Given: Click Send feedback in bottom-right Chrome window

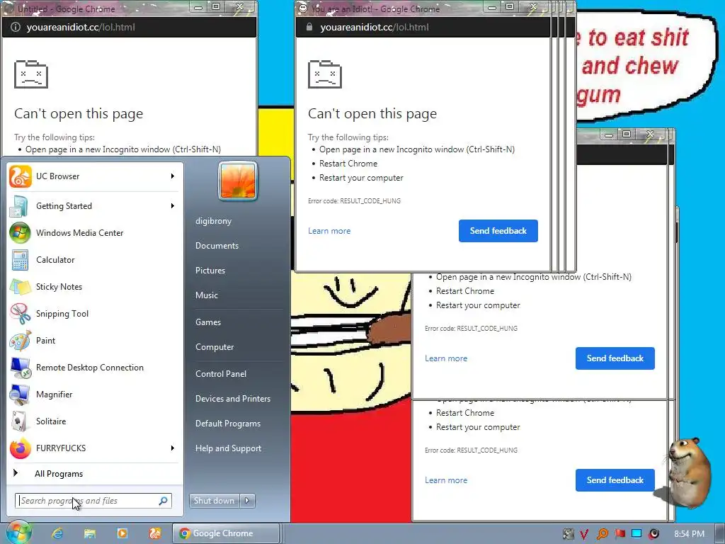Looking at the screenshot, I should (615, 480).
